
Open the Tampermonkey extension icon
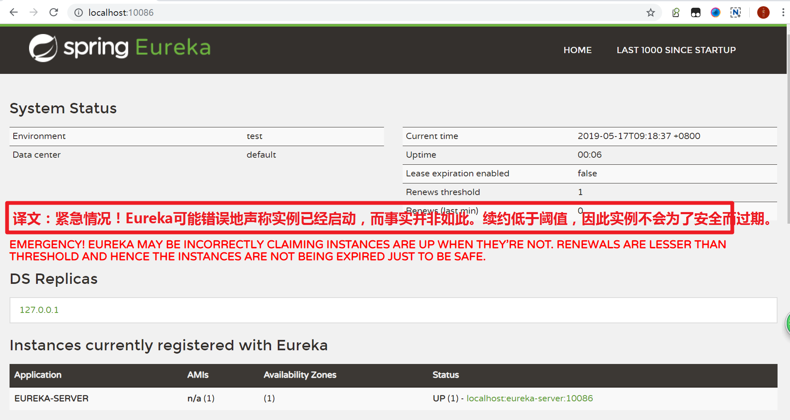click(x=696, y=13)
